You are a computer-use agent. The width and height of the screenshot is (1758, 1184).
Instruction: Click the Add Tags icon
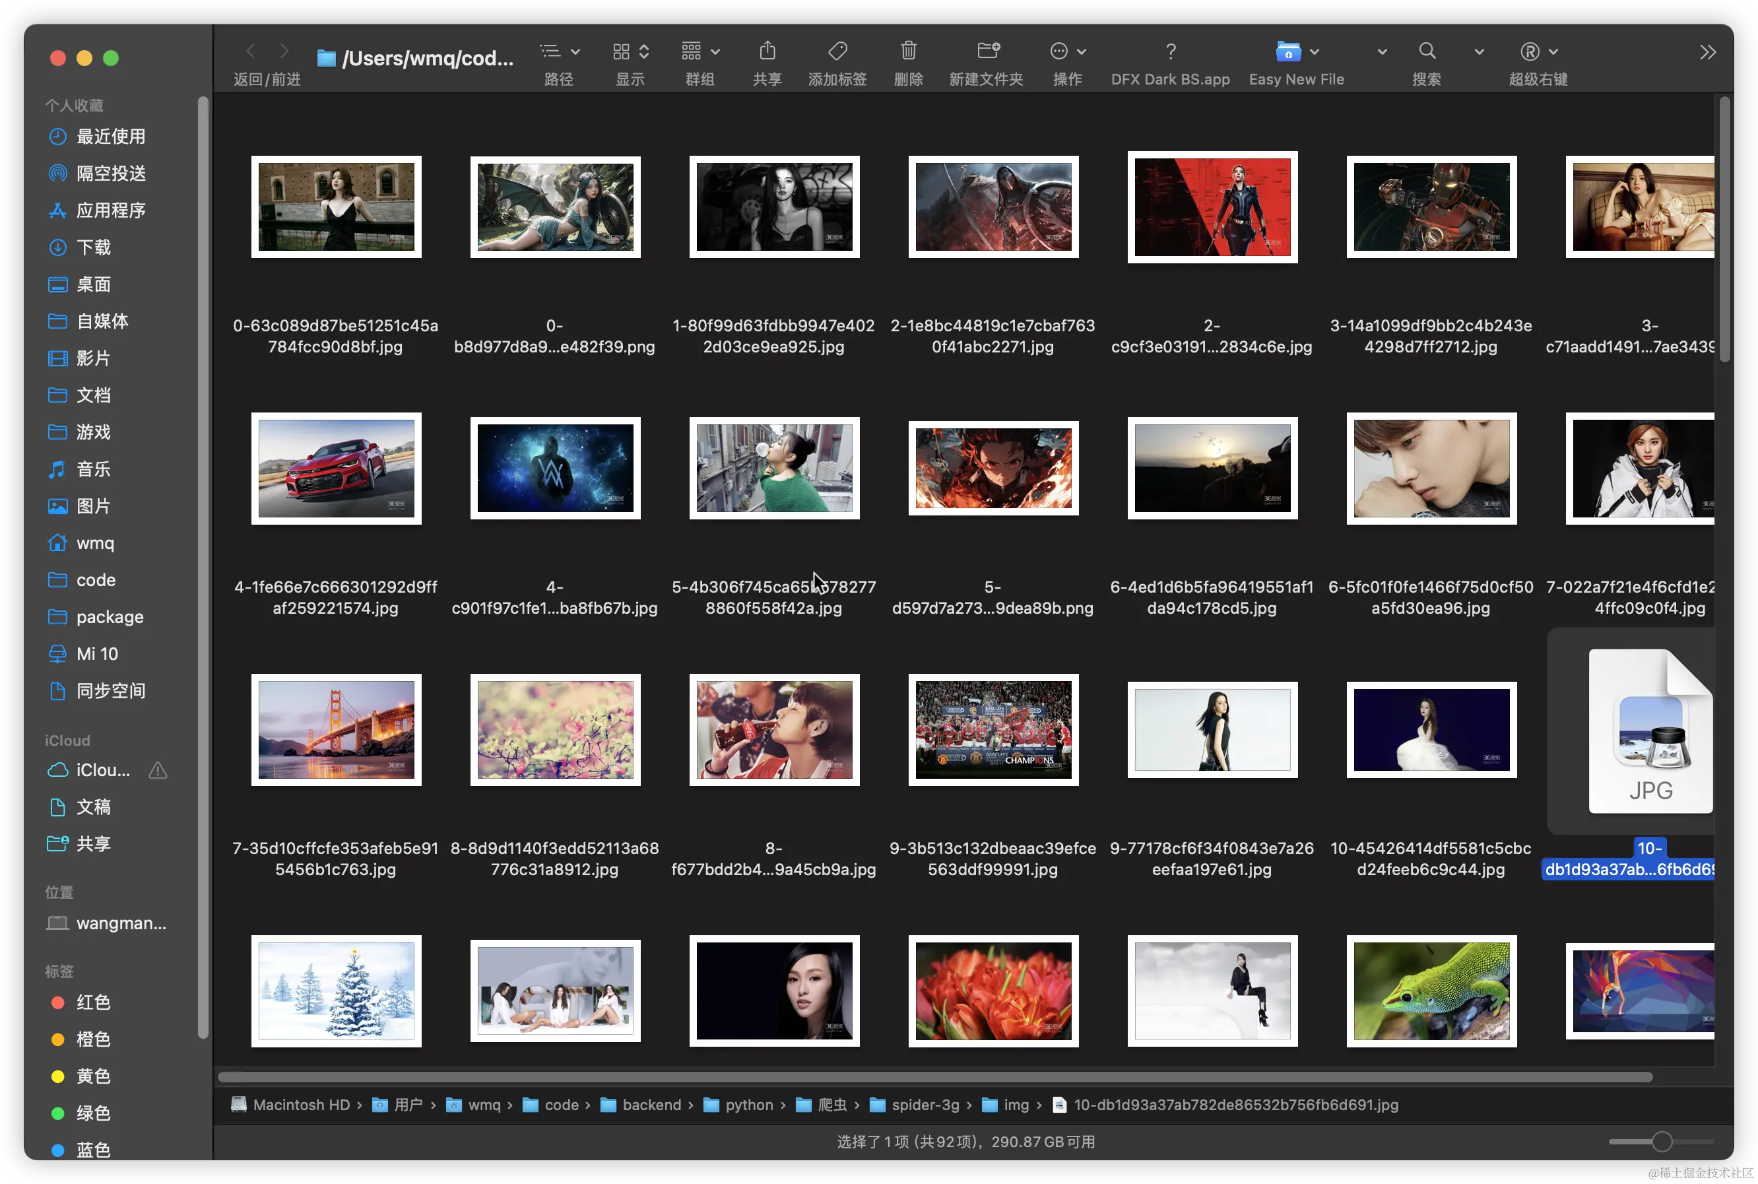click(837, 51)
